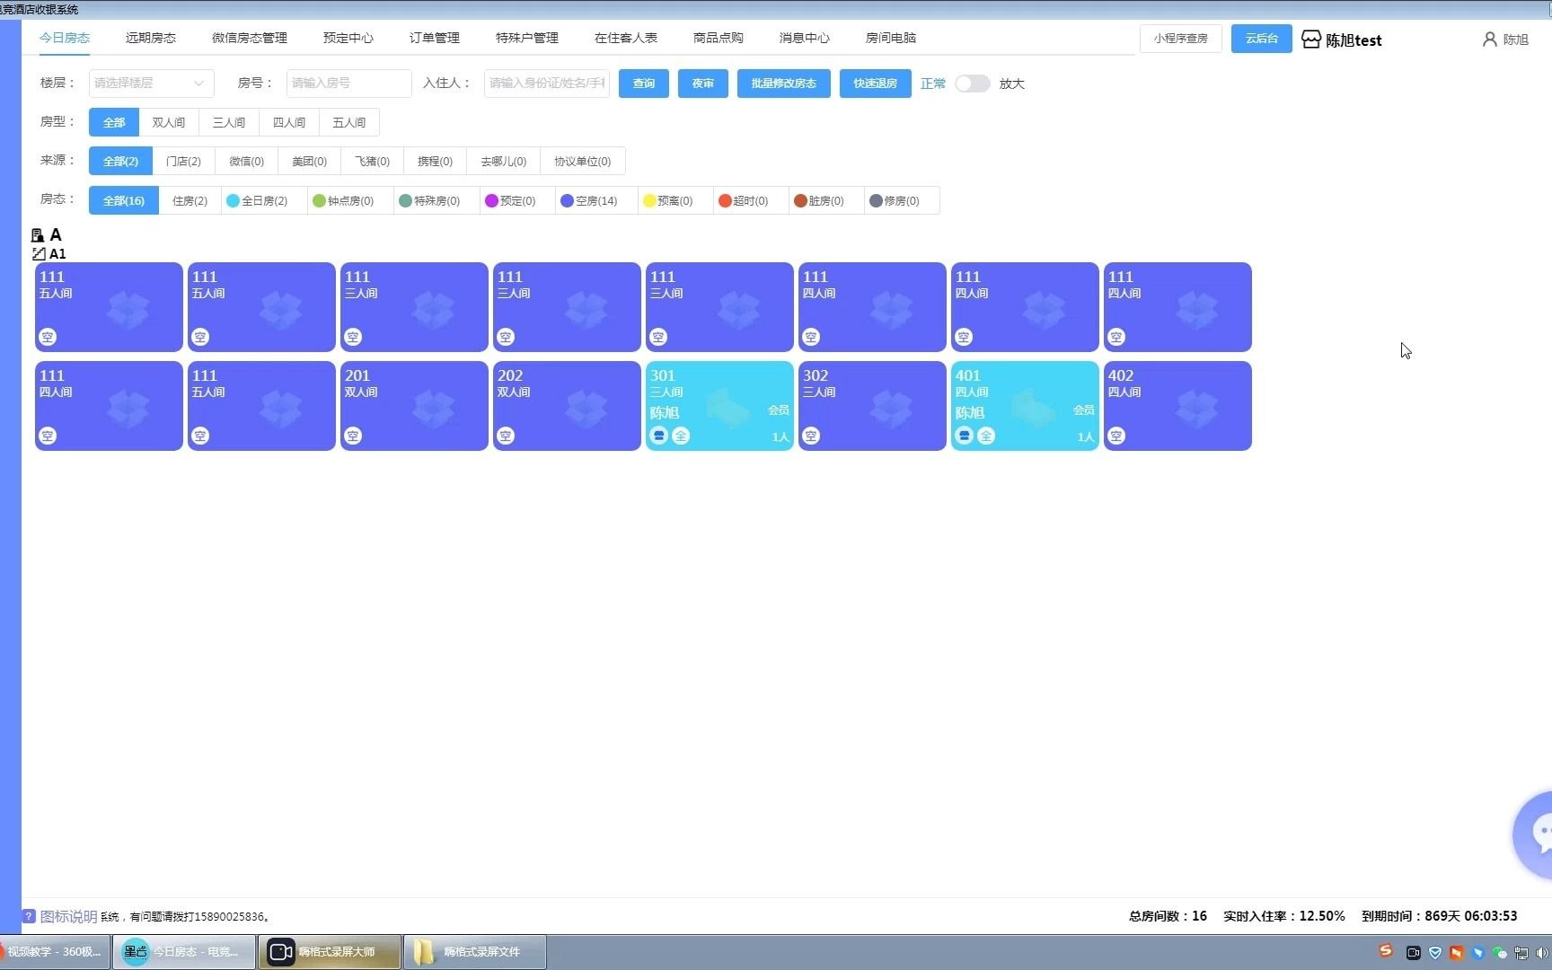This screenshot has height=970, width=1552.
Task: Filter room type by 五人间
Action: click(x=349, y=122)
